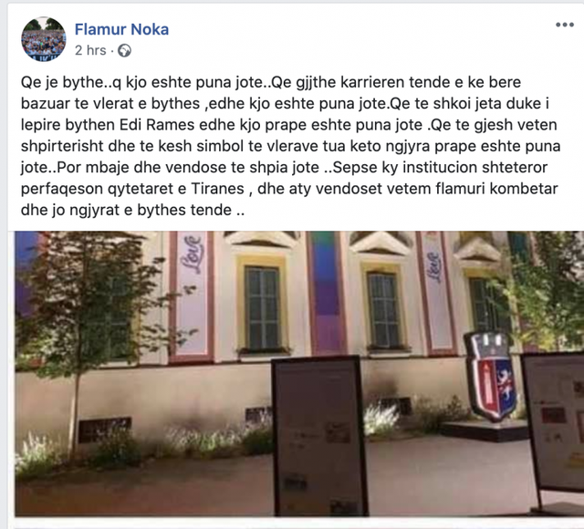Click the middle building window in the photo
The width and height of the screenshot is (584, 529).
pos(383,310)
